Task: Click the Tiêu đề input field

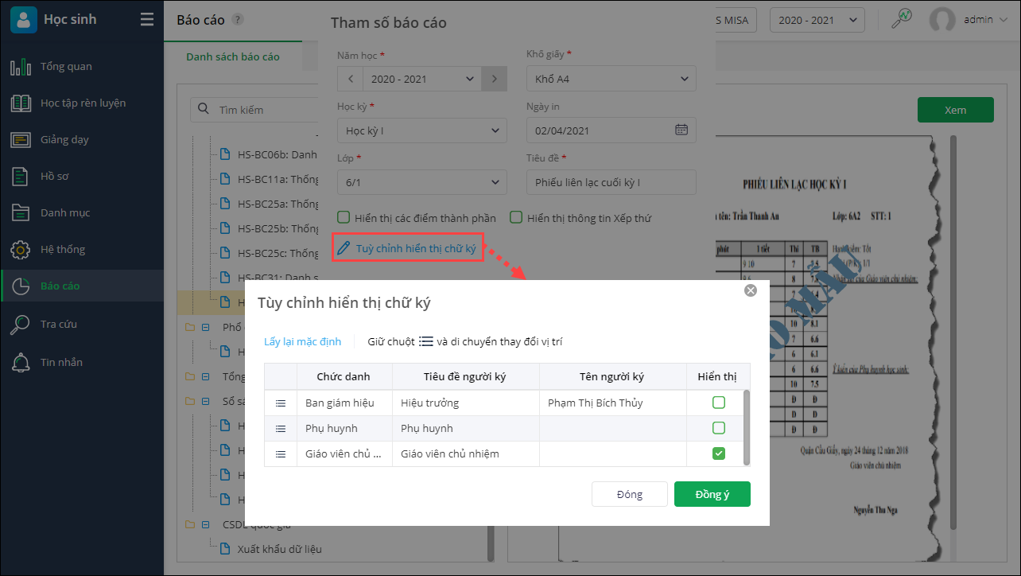Action: point(611,182)
